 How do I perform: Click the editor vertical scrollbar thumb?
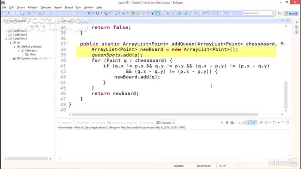pyautogui.click(x=286, y=95)
